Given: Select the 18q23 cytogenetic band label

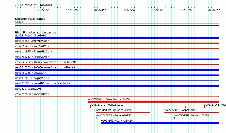Looking at the screenshot, I should click(19, 22).
